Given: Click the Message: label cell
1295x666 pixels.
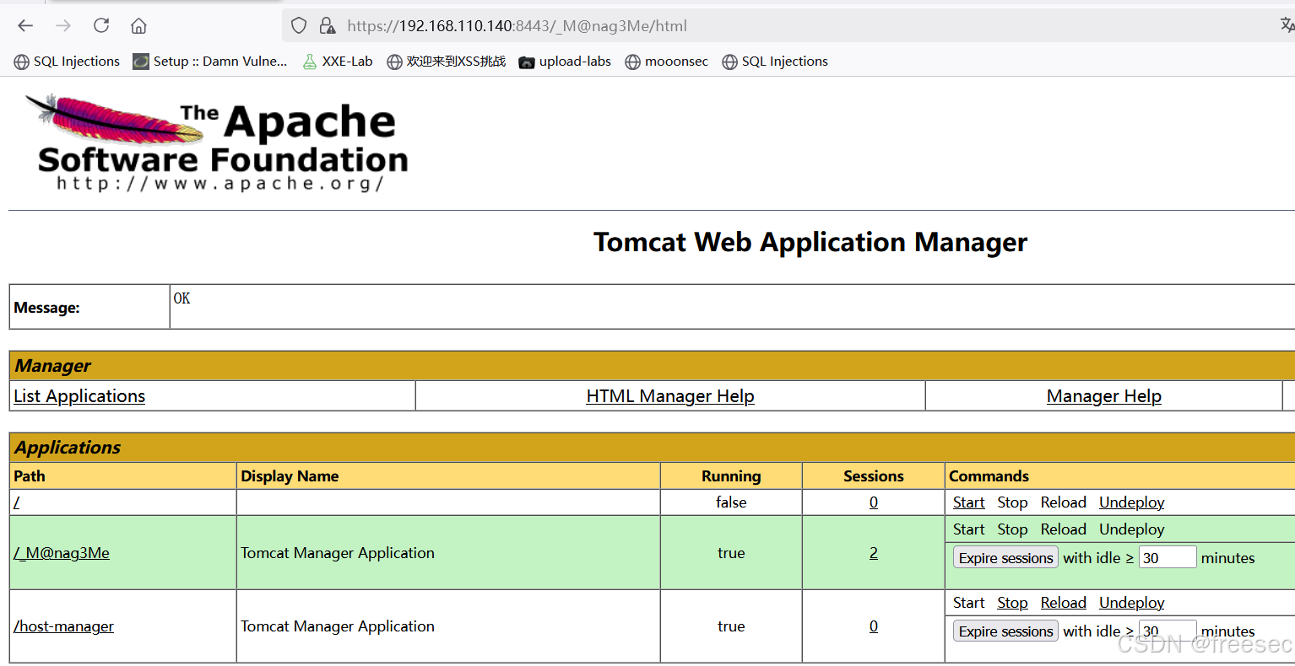Looking at the screenshot, I should (89, 307).
